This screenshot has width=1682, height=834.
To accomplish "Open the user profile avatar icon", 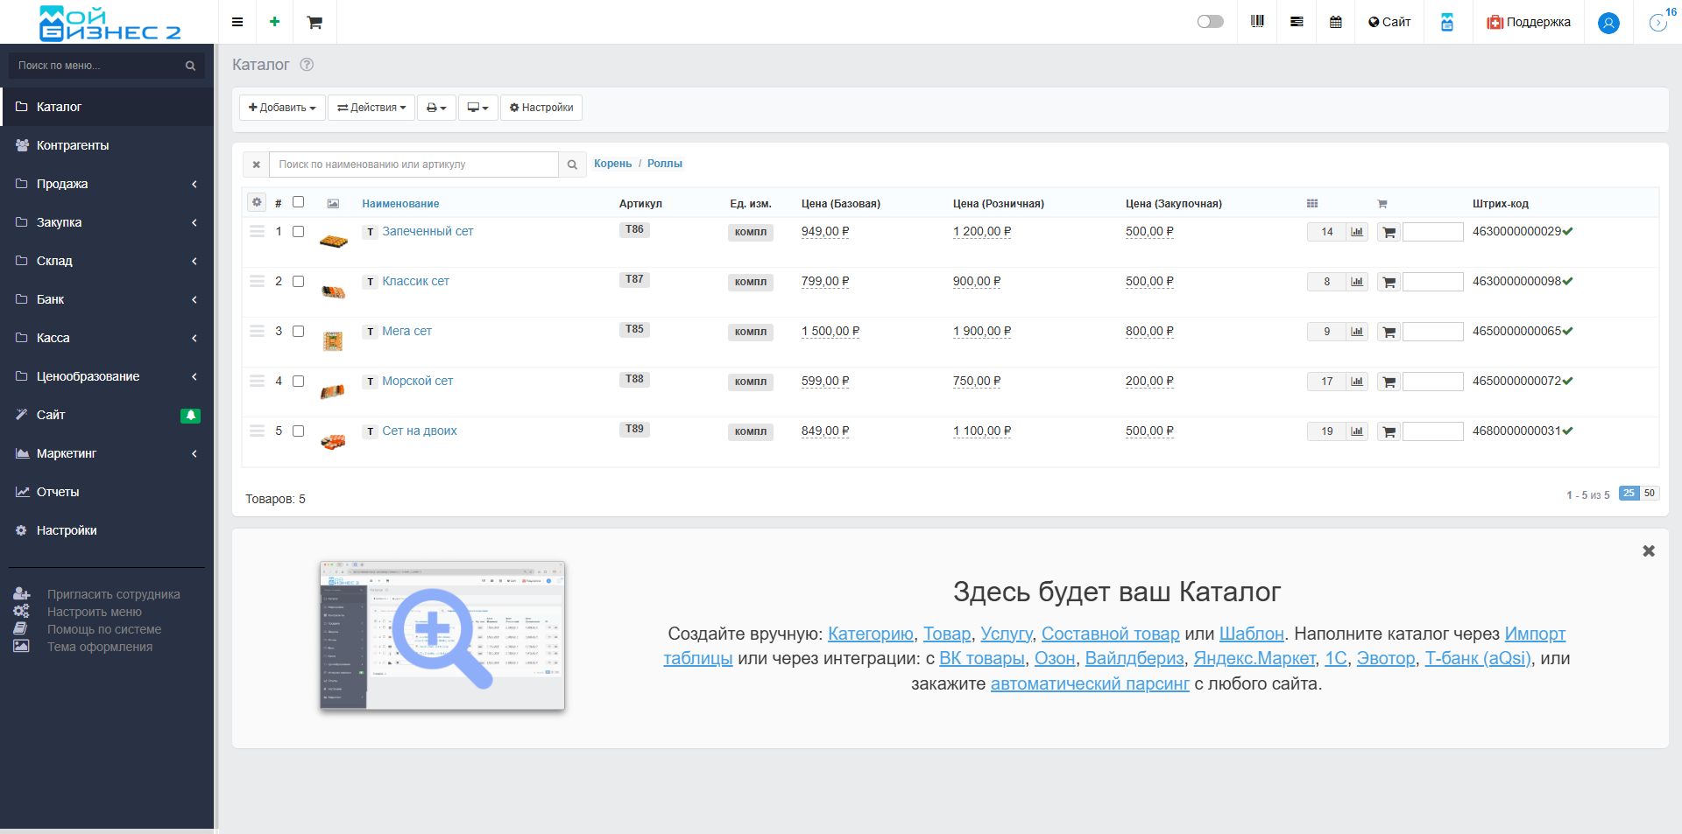I will pyautogui.click(x=1608, y=23).
